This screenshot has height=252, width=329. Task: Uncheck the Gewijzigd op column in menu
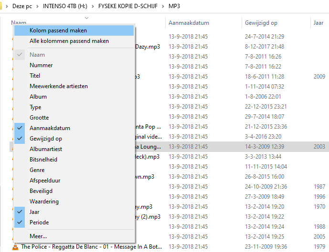point(45,139)
